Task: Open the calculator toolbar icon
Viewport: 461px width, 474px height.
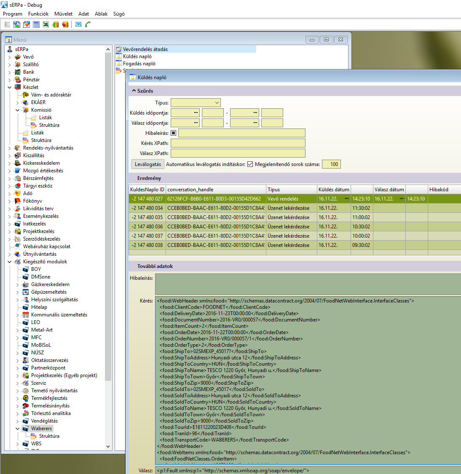Action: click(36, 24)
